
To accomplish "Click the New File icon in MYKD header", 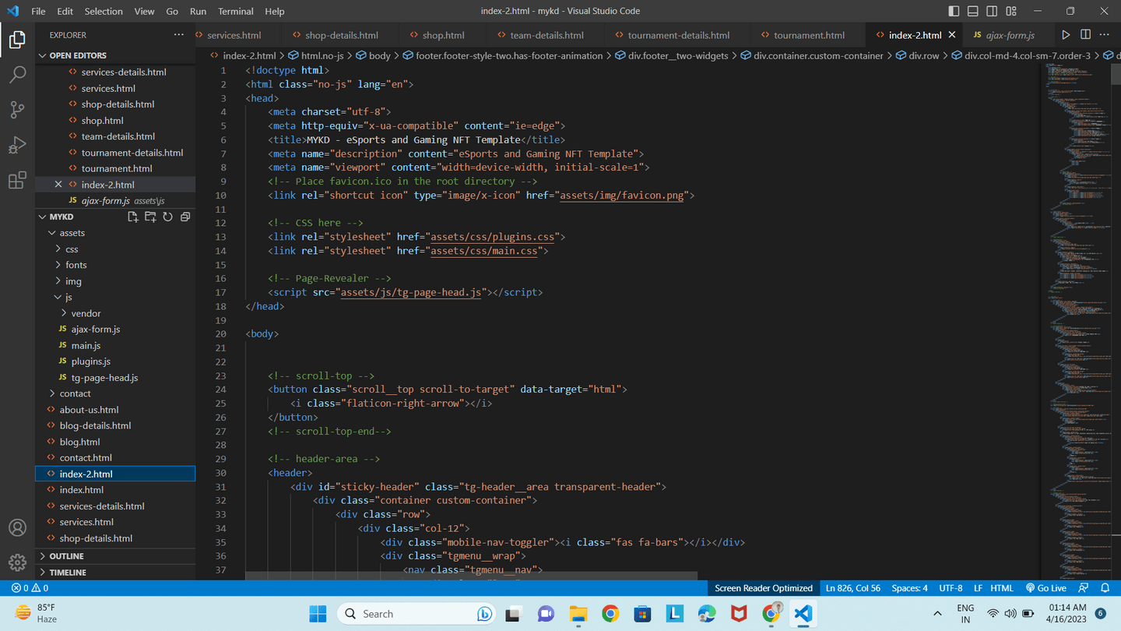I will 133,217.
